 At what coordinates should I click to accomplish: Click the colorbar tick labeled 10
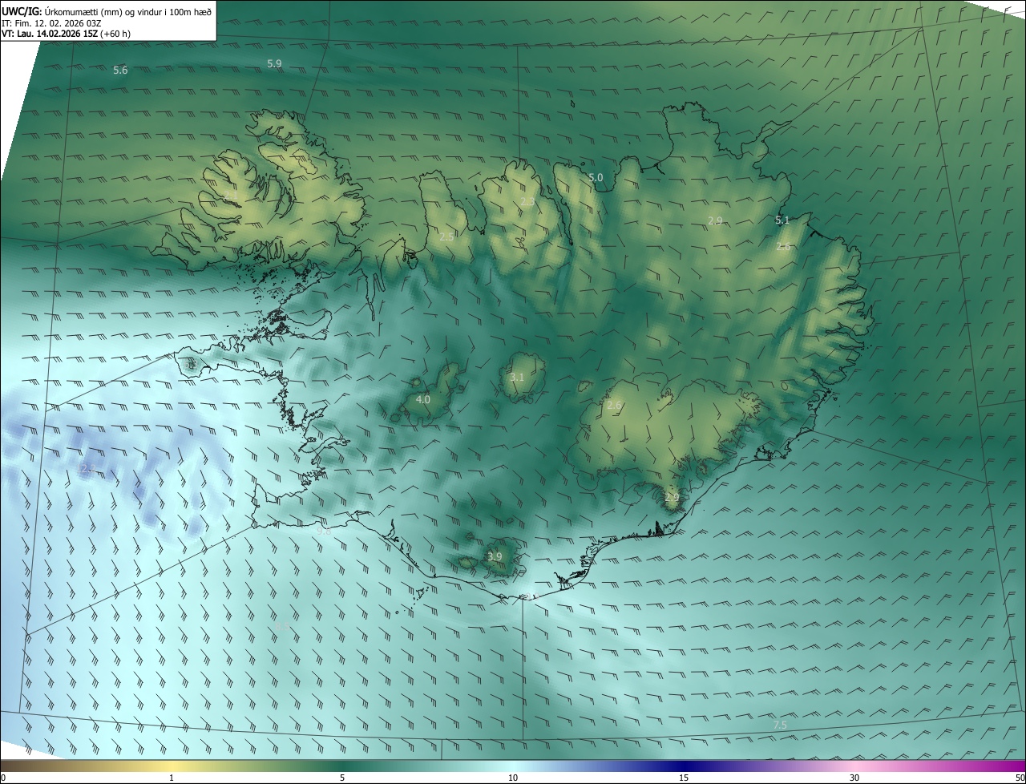[513, 778]
